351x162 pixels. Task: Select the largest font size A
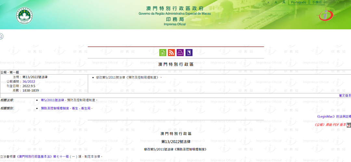284,2
